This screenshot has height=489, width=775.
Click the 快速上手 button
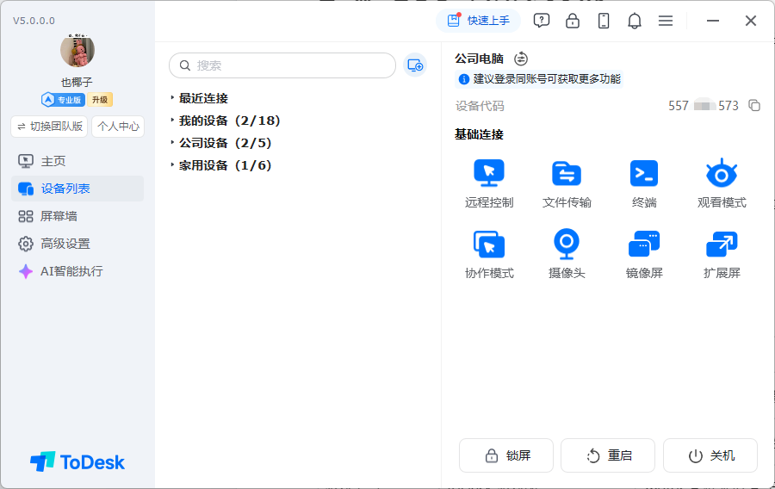(x=479, y=21)
